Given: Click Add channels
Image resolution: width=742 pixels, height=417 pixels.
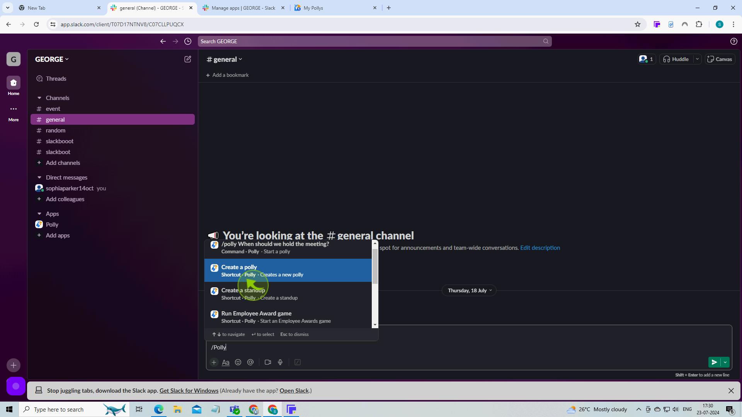Looking at the screenshot, I should point(112,163).
